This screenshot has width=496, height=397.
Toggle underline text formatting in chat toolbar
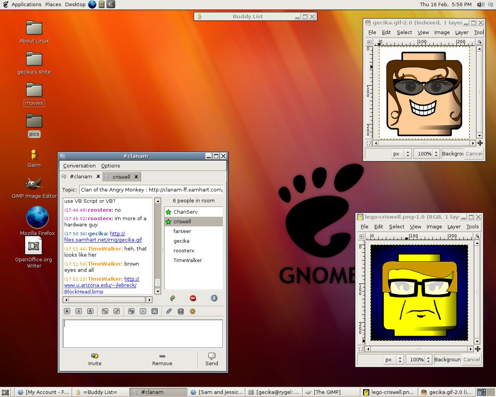(90, 311)
